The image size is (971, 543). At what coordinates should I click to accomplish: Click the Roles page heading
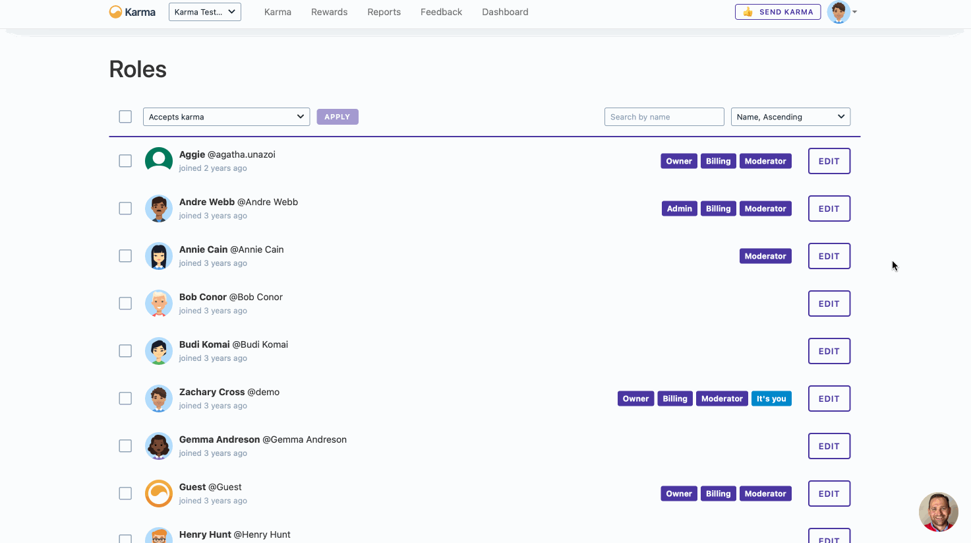point(138,69)
